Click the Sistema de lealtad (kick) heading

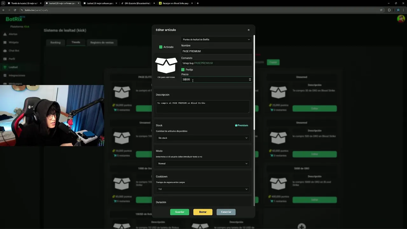pos(65,30)
